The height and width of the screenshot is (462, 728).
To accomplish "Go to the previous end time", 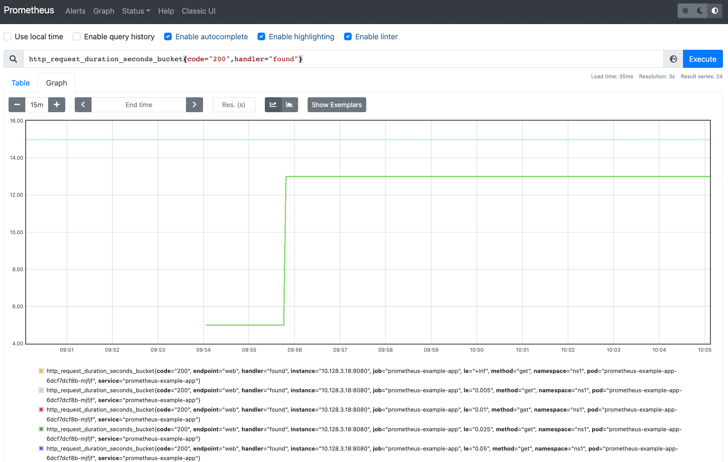I will click(83, 105).
